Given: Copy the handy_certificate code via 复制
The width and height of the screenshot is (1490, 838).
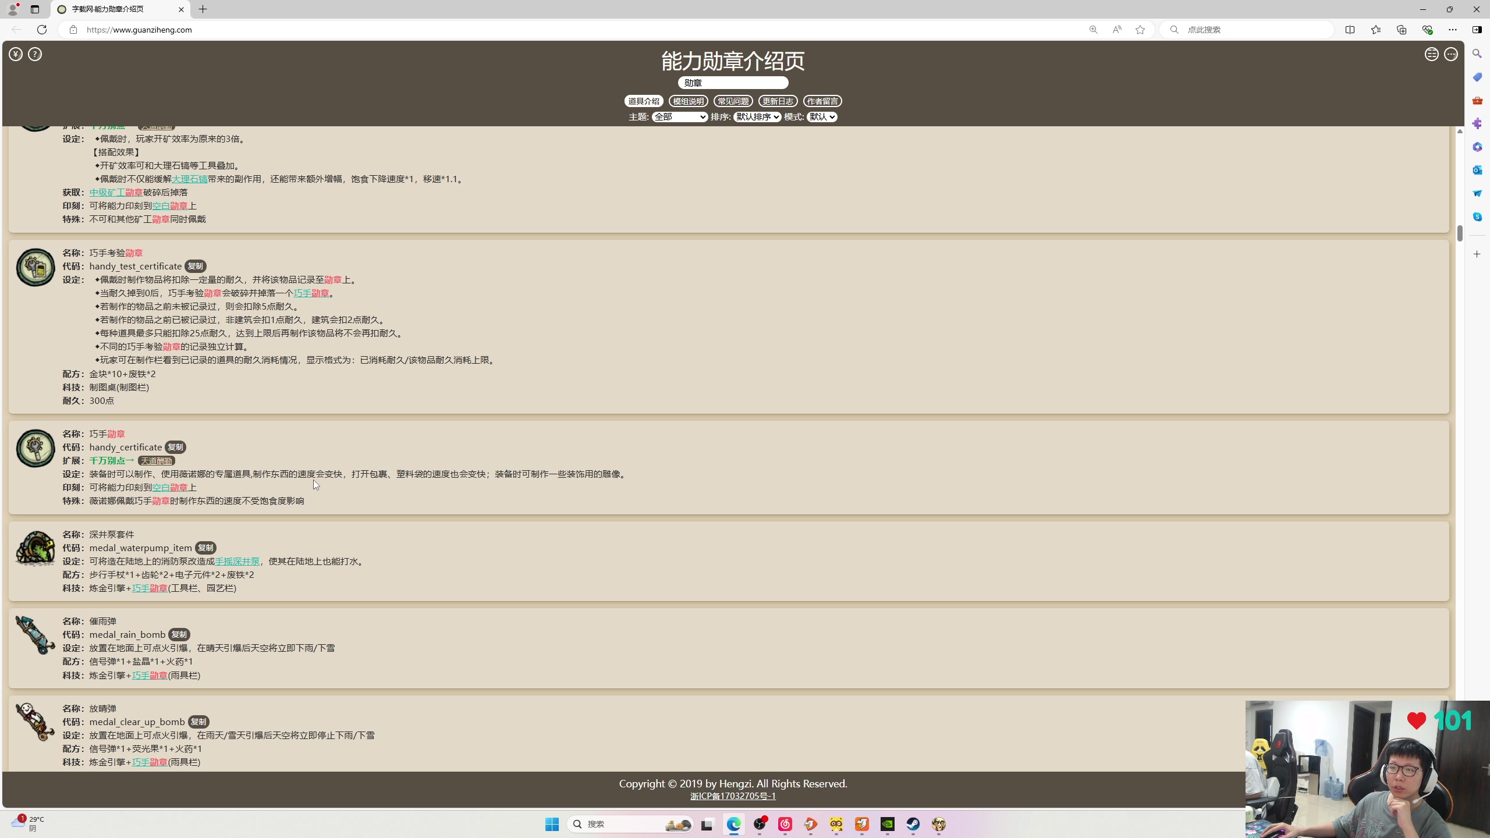Looking at the screenshot, I should coord(175,448).
